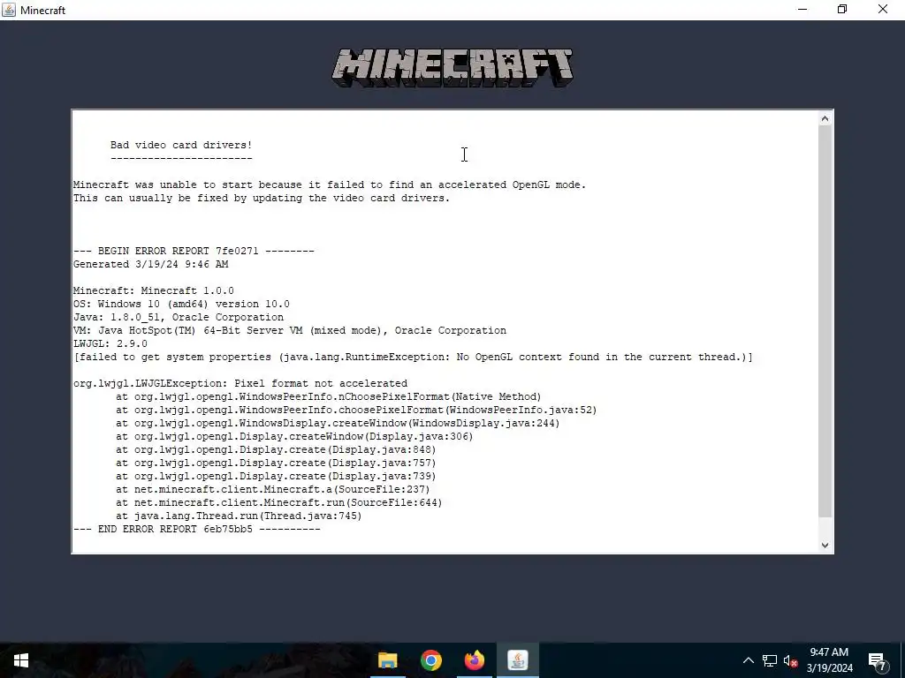The width and height of the screenshot is (905, 678).
Task: Click the 'nChoosePixelFormat(Native Method)' stack line
Action: click(x=329, y=396)
